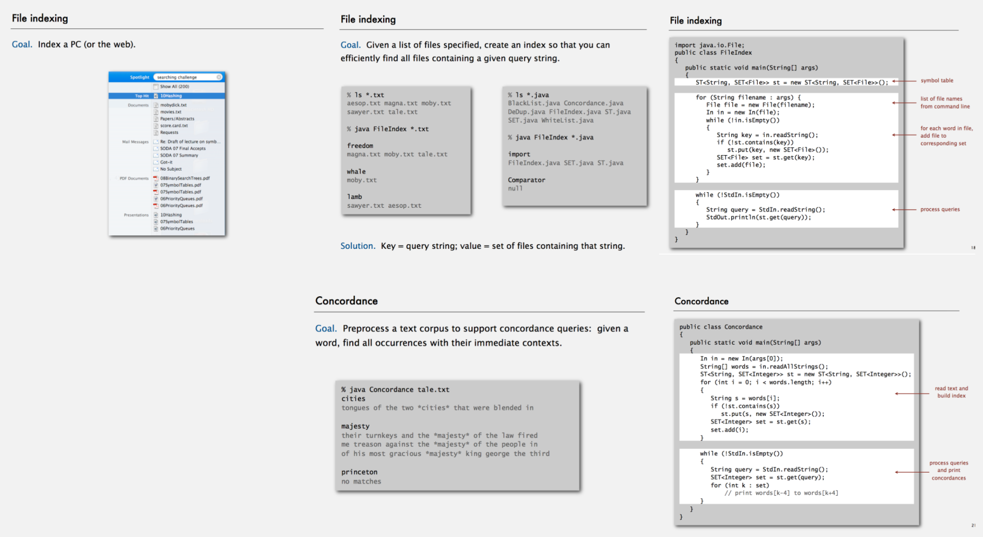
Task: Click the 'majesty' query word
Action: click(355, 426)
